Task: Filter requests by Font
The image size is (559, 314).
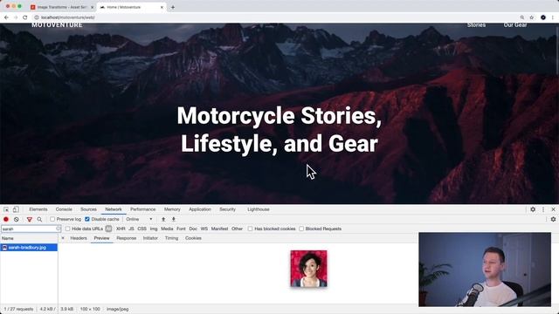Action: pos(181,229)
